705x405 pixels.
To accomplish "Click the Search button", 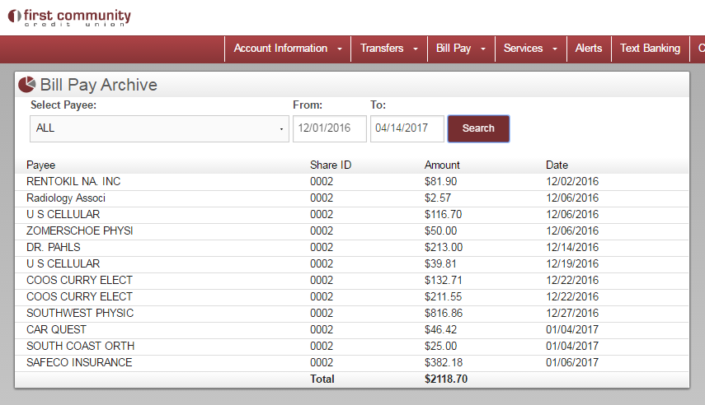I will [x=478, y=129].
